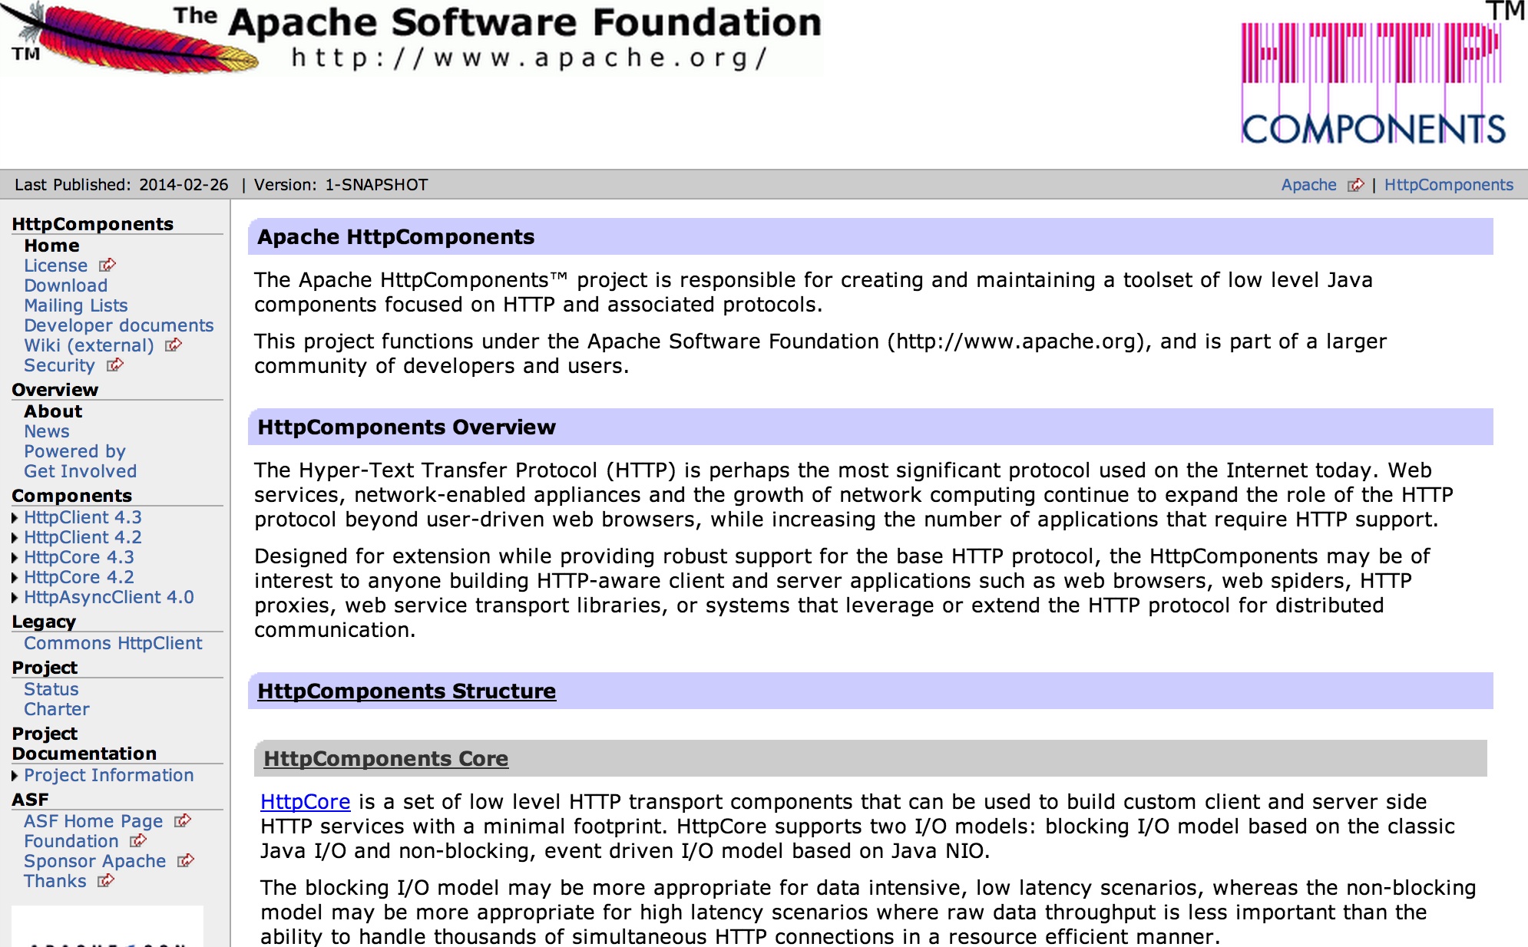Click the 'ASF' sidebar heading
This screenshot has height=947, width=1528.
point(30,800)
